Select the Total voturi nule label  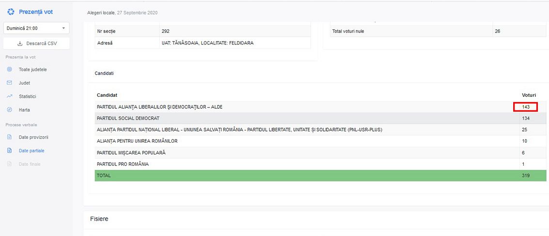348,31
